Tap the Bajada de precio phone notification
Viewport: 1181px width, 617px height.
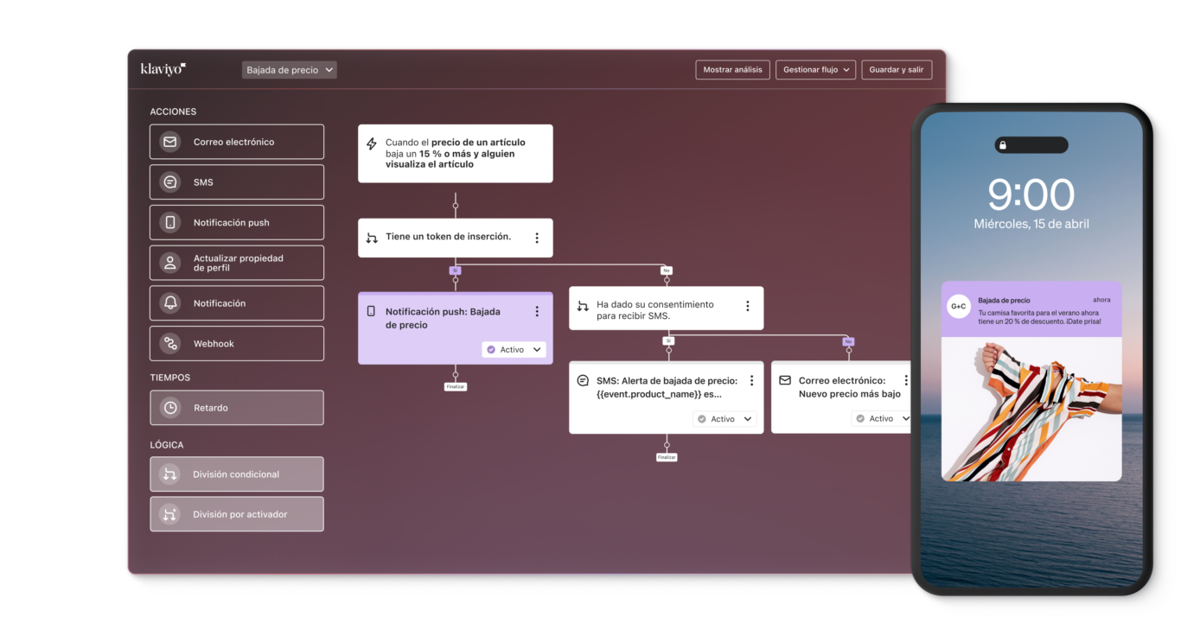1031,309
